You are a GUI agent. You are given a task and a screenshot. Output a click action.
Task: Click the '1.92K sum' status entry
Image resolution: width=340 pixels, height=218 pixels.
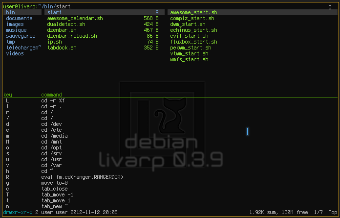tap(264, 212)
